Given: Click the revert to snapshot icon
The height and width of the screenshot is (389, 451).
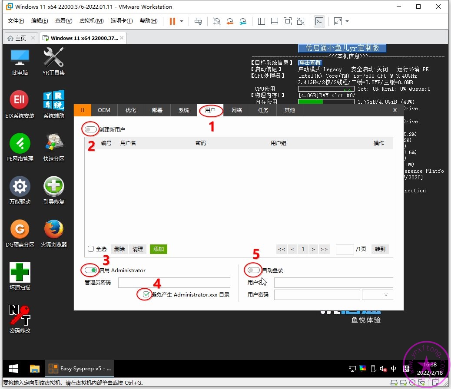Looking at the screenshot, I should pos(230,21).
